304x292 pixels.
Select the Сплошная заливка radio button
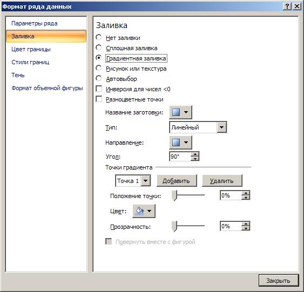click(99, 47)
